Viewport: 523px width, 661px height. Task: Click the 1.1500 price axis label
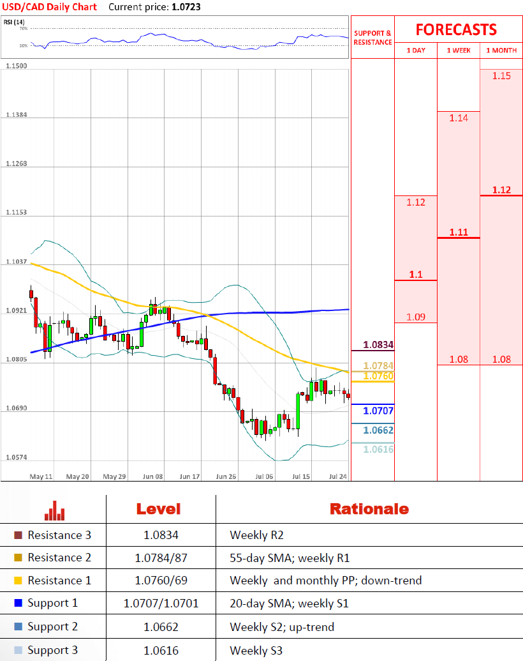point(17,66)
